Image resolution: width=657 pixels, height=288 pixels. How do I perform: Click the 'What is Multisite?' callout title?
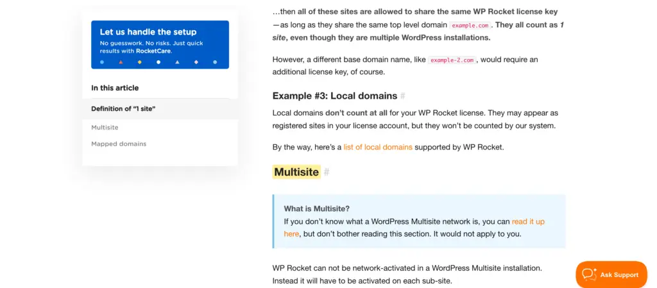click(x=317, y=208)
